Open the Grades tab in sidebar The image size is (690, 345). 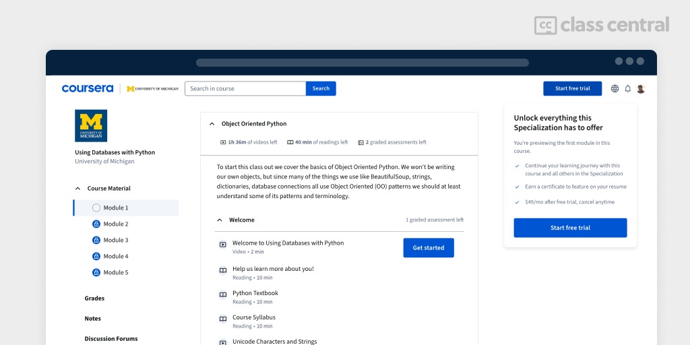click(x=94, y=299)
